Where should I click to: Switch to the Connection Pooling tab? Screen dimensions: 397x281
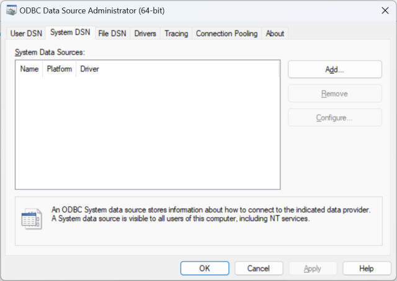(x=226, y=33)
